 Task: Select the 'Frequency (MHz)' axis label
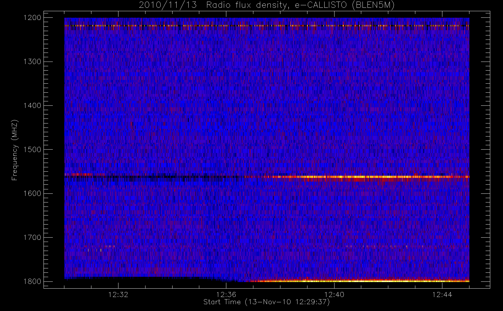pos(14,150)
